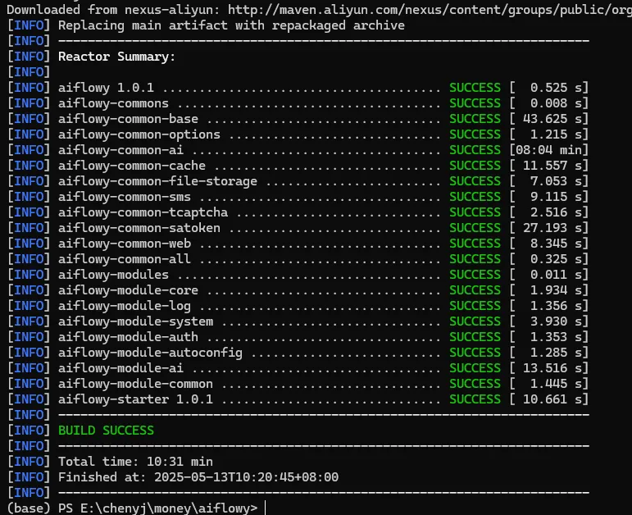
Task: Click the green BUILD SUCCESS text
Action: point(106,430)
